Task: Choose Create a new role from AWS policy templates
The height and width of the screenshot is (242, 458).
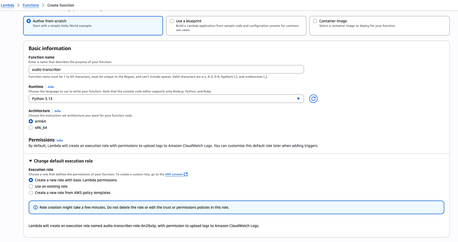Action: click(31, 193)
